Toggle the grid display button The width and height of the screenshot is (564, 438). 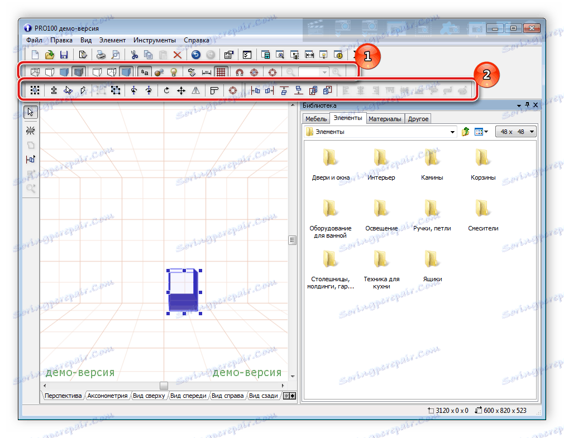pyautogui.click(x=221, y=72)
